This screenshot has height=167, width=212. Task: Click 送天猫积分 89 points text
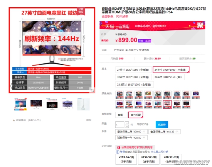pyautogui.click(x=187, y=59)
